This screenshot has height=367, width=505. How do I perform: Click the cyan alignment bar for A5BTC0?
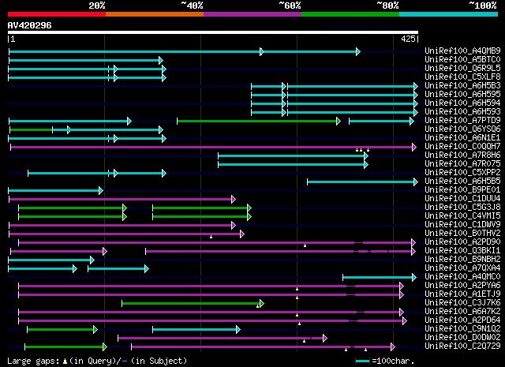(x=86, y=60)
